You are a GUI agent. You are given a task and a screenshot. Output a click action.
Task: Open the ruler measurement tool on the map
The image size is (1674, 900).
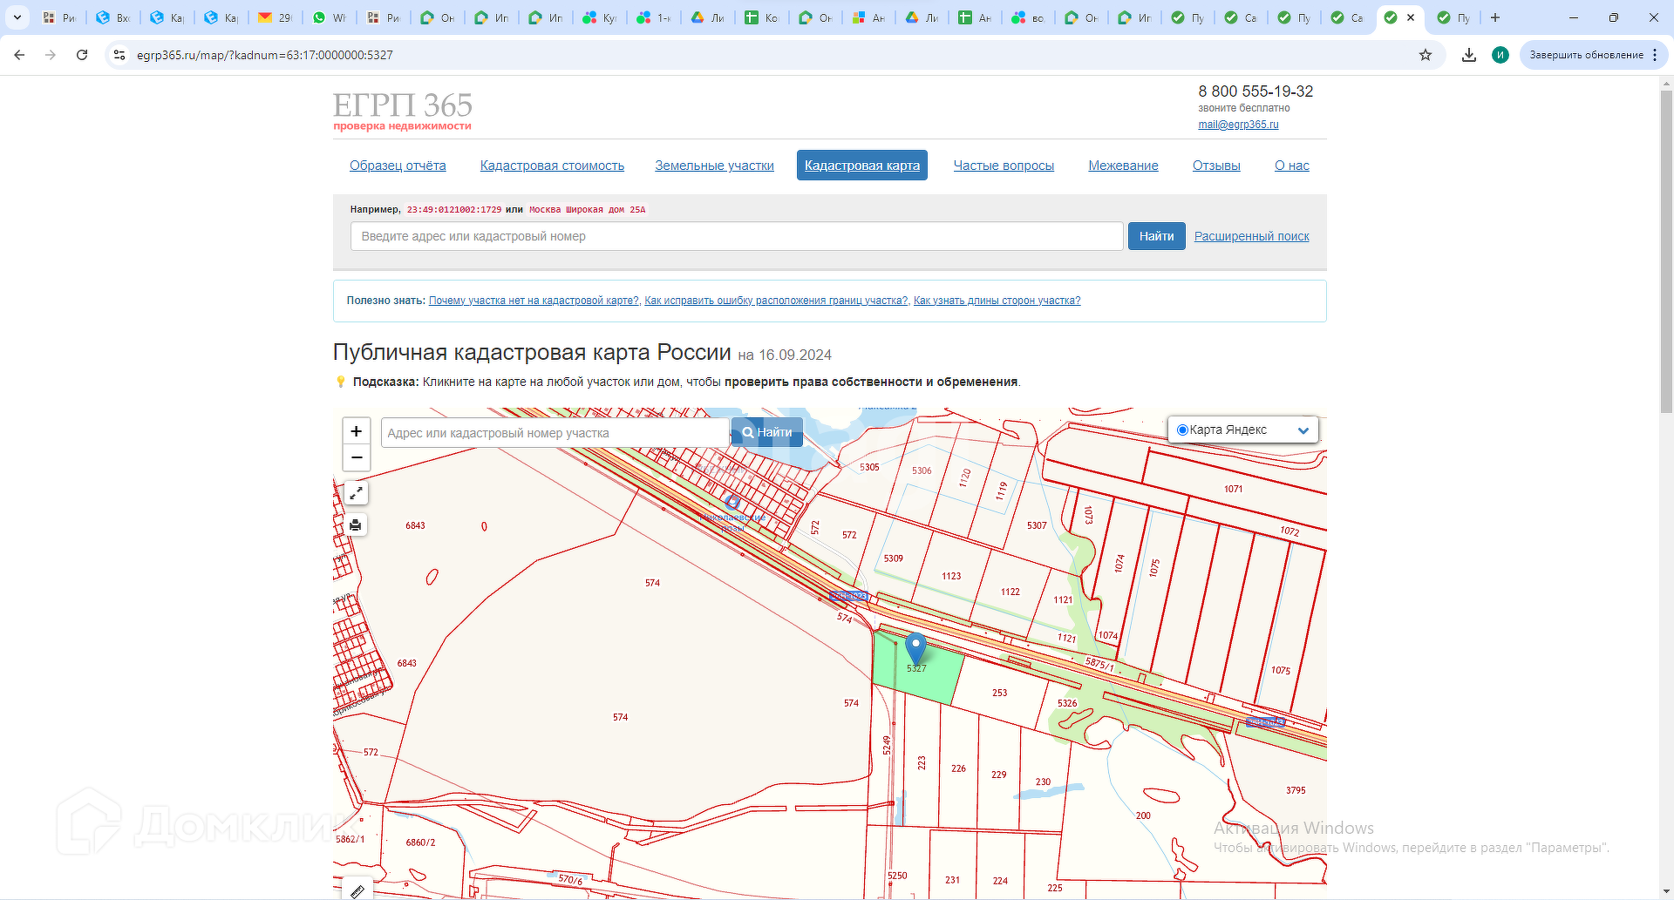point(357,890)
